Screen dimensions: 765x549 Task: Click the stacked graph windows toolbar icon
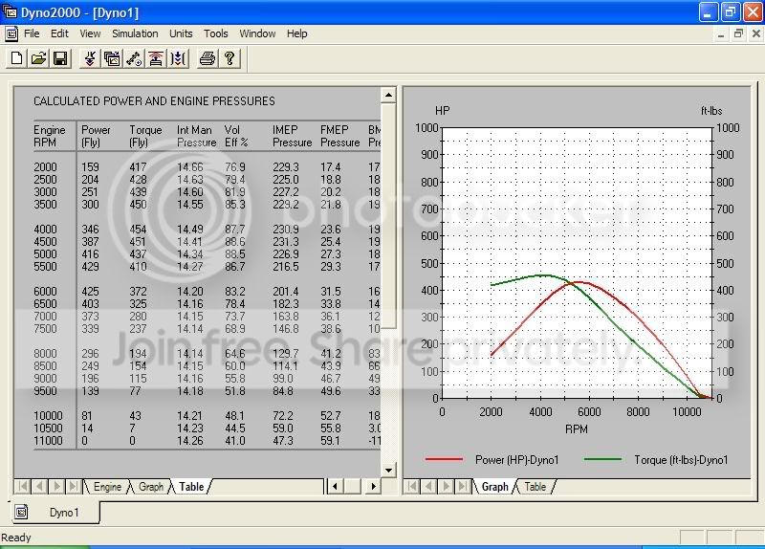point(112,58)
